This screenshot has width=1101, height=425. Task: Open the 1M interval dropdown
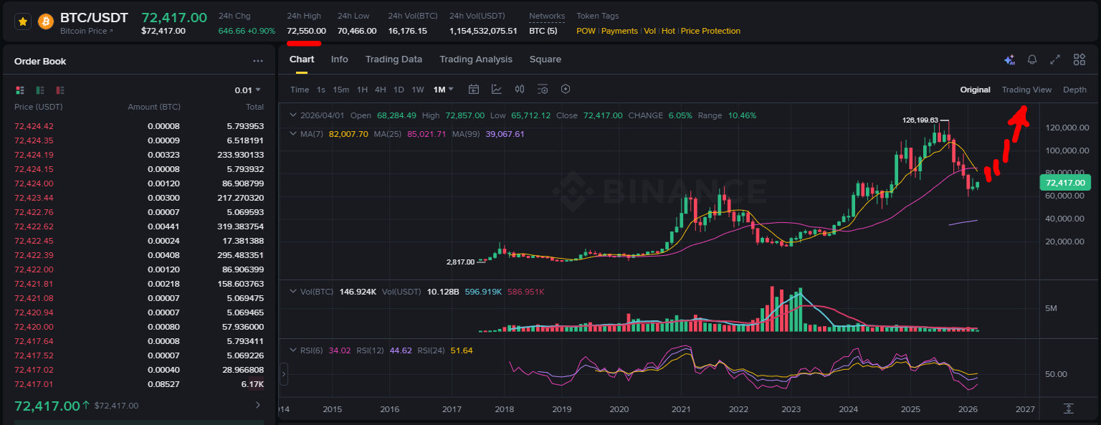[x=443, y=90]
